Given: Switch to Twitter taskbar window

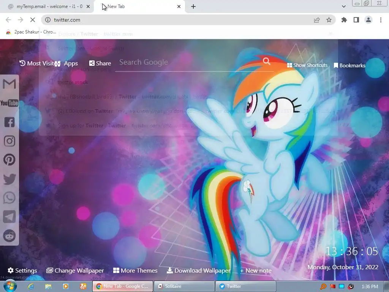Looking at the screenshot, I should (246, 286).
